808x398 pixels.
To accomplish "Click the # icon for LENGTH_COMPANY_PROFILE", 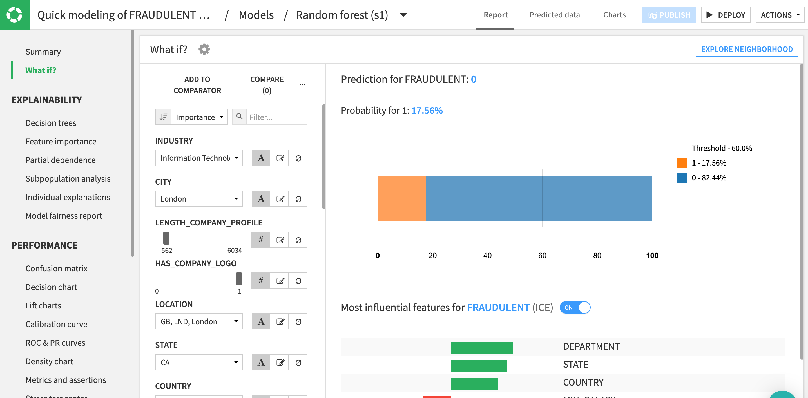I will point(261,240).
